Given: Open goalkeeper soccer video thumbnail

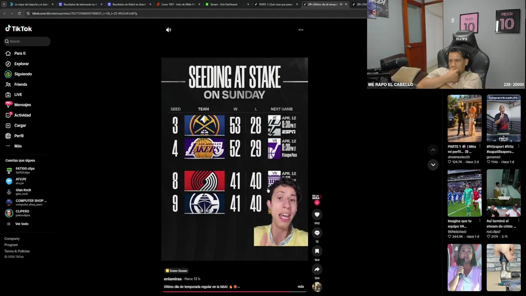Looking at the screenshot, I should click(x=464, y=193).
